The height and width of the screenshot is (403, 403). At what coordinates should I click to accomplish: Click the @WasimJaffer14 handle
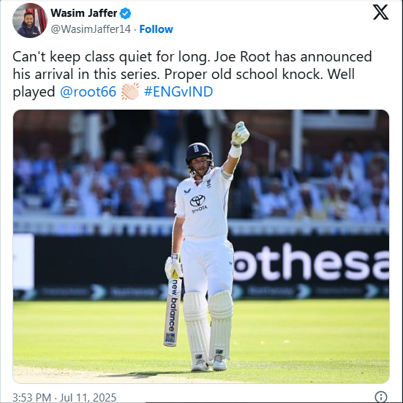(91, 29)
